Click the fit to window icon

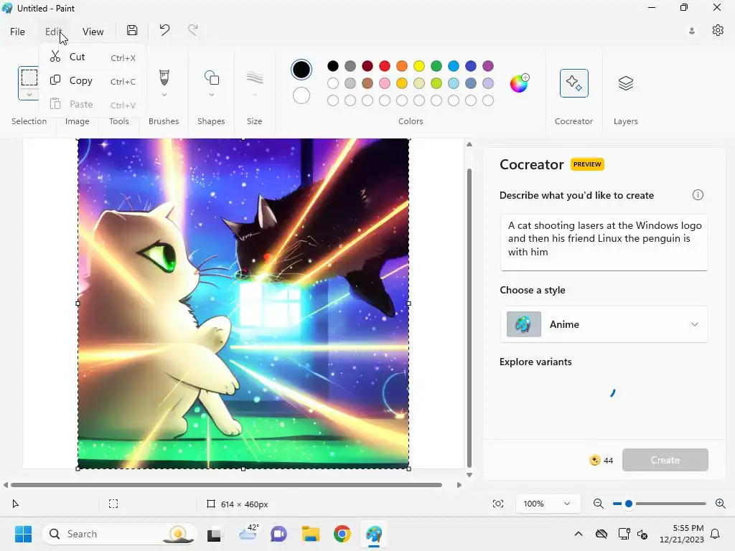click(498, 504)
